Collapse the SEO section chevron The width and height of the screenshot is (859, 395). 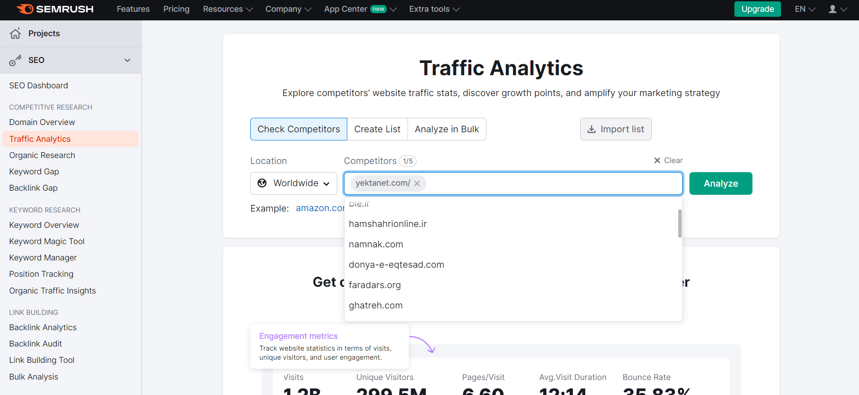(127, 60)
